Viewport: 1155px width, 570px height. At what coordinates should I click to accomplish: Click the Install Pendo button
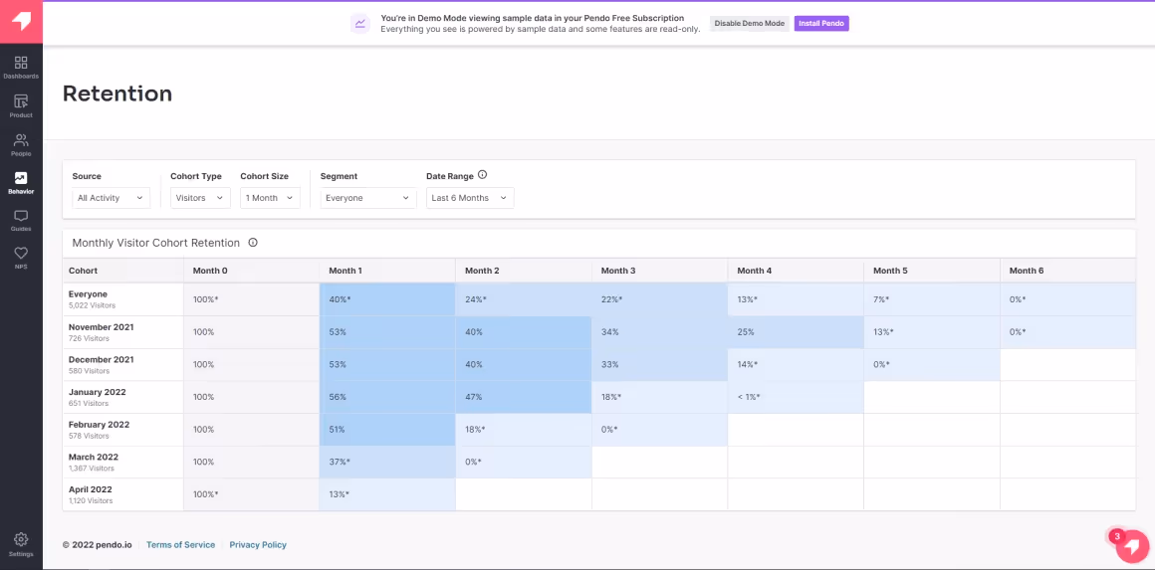pos(821,24)
